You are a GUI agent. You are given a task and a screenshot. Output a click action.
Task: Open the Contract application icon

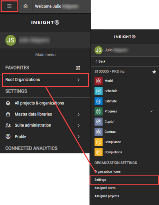99,132
